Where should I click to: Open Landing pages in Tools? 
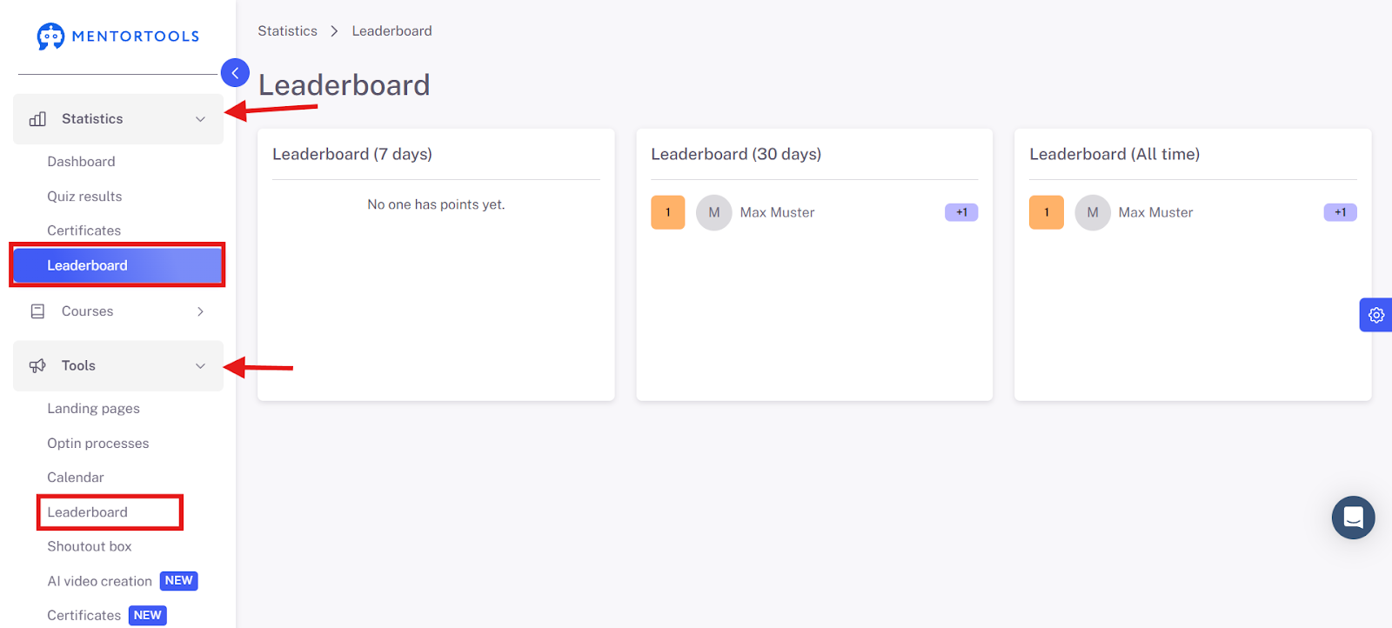point(93,409)
